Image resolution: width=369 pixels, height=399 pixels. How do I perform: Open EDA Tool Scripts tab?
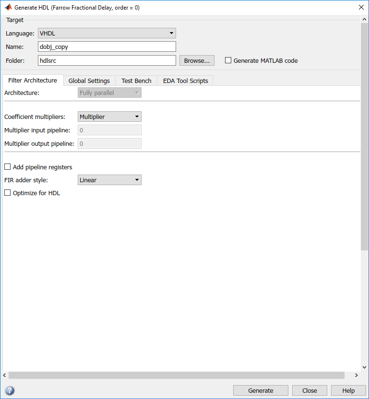pyautogui.click(x=185, y=81)
